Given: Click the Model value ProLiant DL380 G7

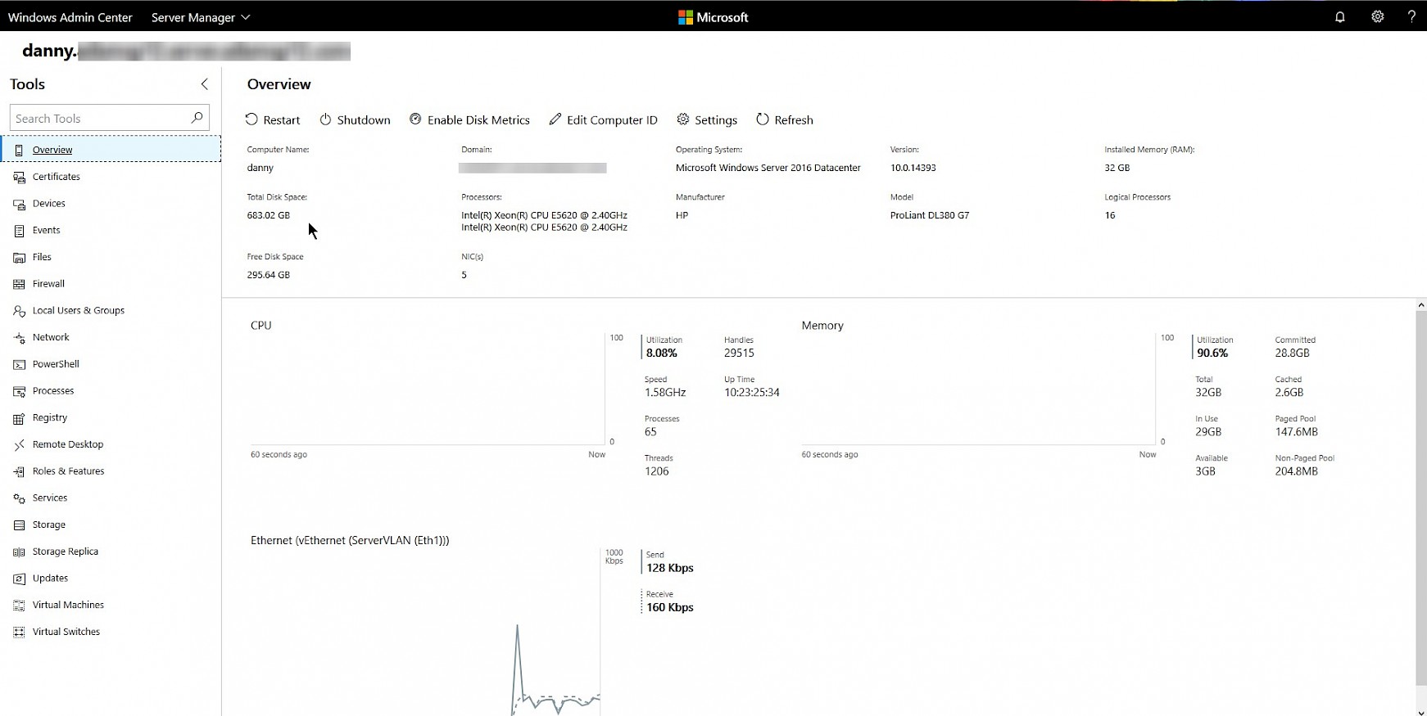Looking at the screenshot, I should pyautogui.click(x=930, y=215).
